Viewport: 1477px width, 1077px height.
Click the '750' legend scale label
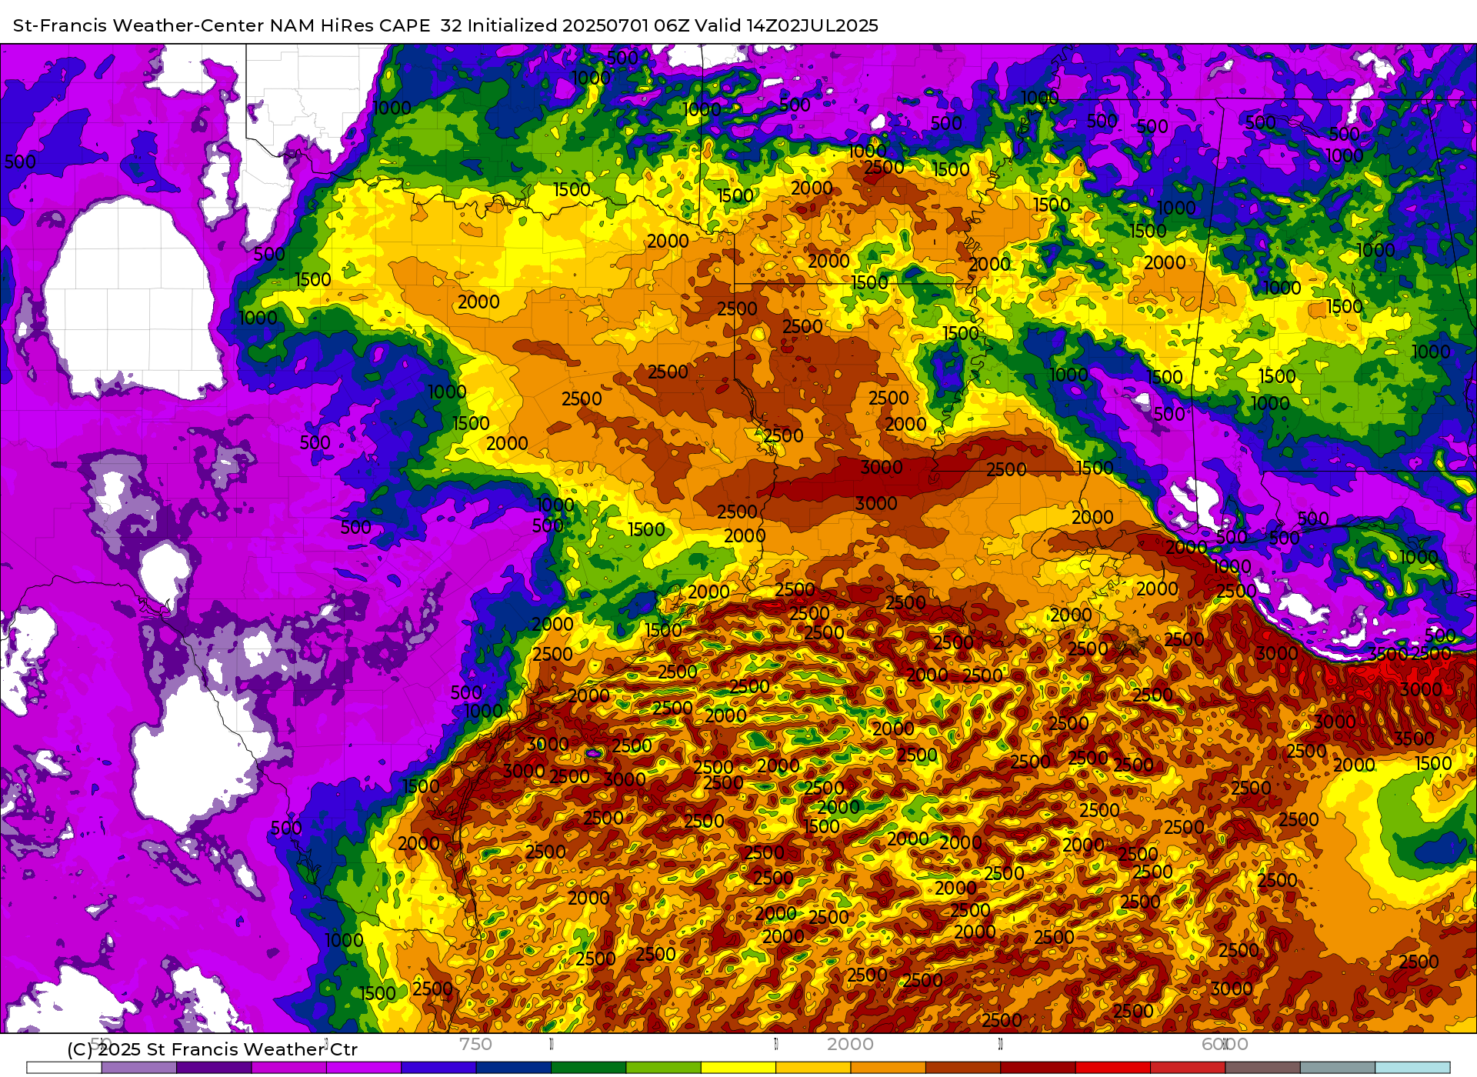click(x=475, y=1044)
